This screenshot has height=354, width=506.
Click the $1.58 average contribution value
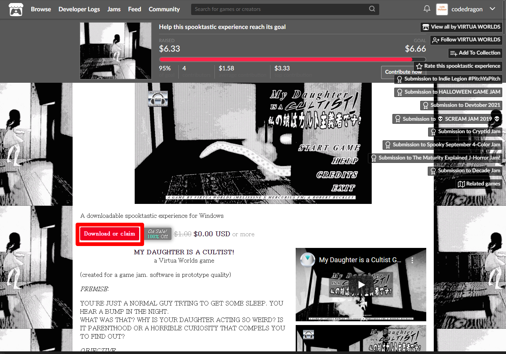coord(226,68)
